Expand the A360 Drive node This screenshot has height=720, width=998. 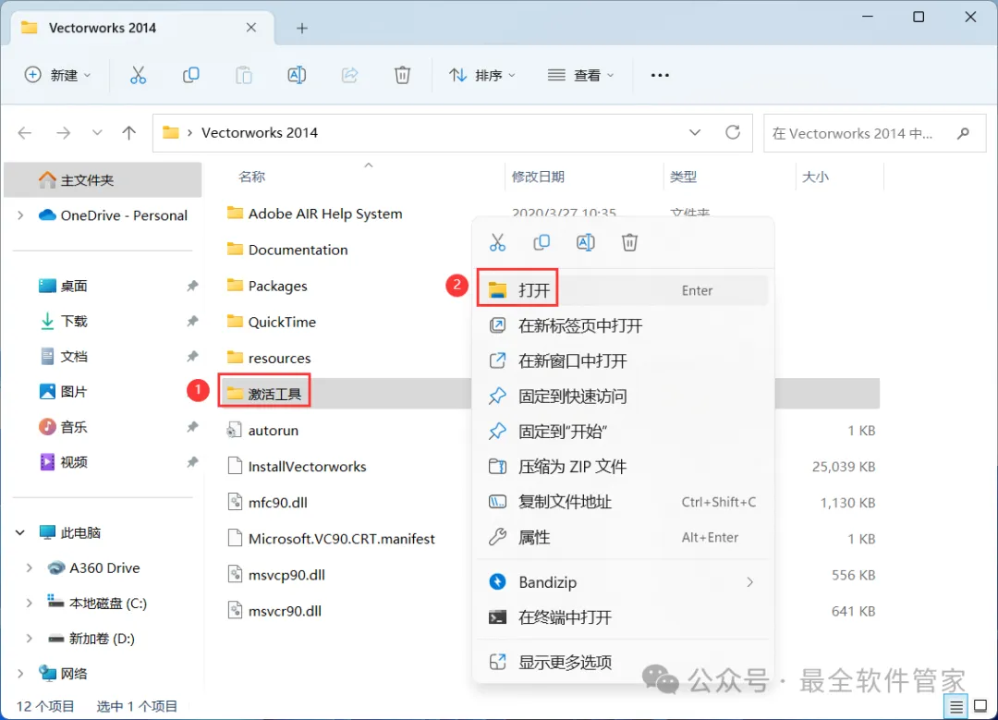tap(30, 567)
